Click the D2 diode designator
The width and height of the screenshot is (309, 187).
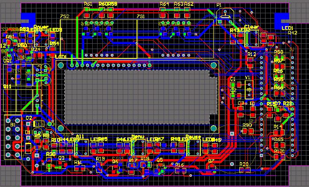pos(29,118)
